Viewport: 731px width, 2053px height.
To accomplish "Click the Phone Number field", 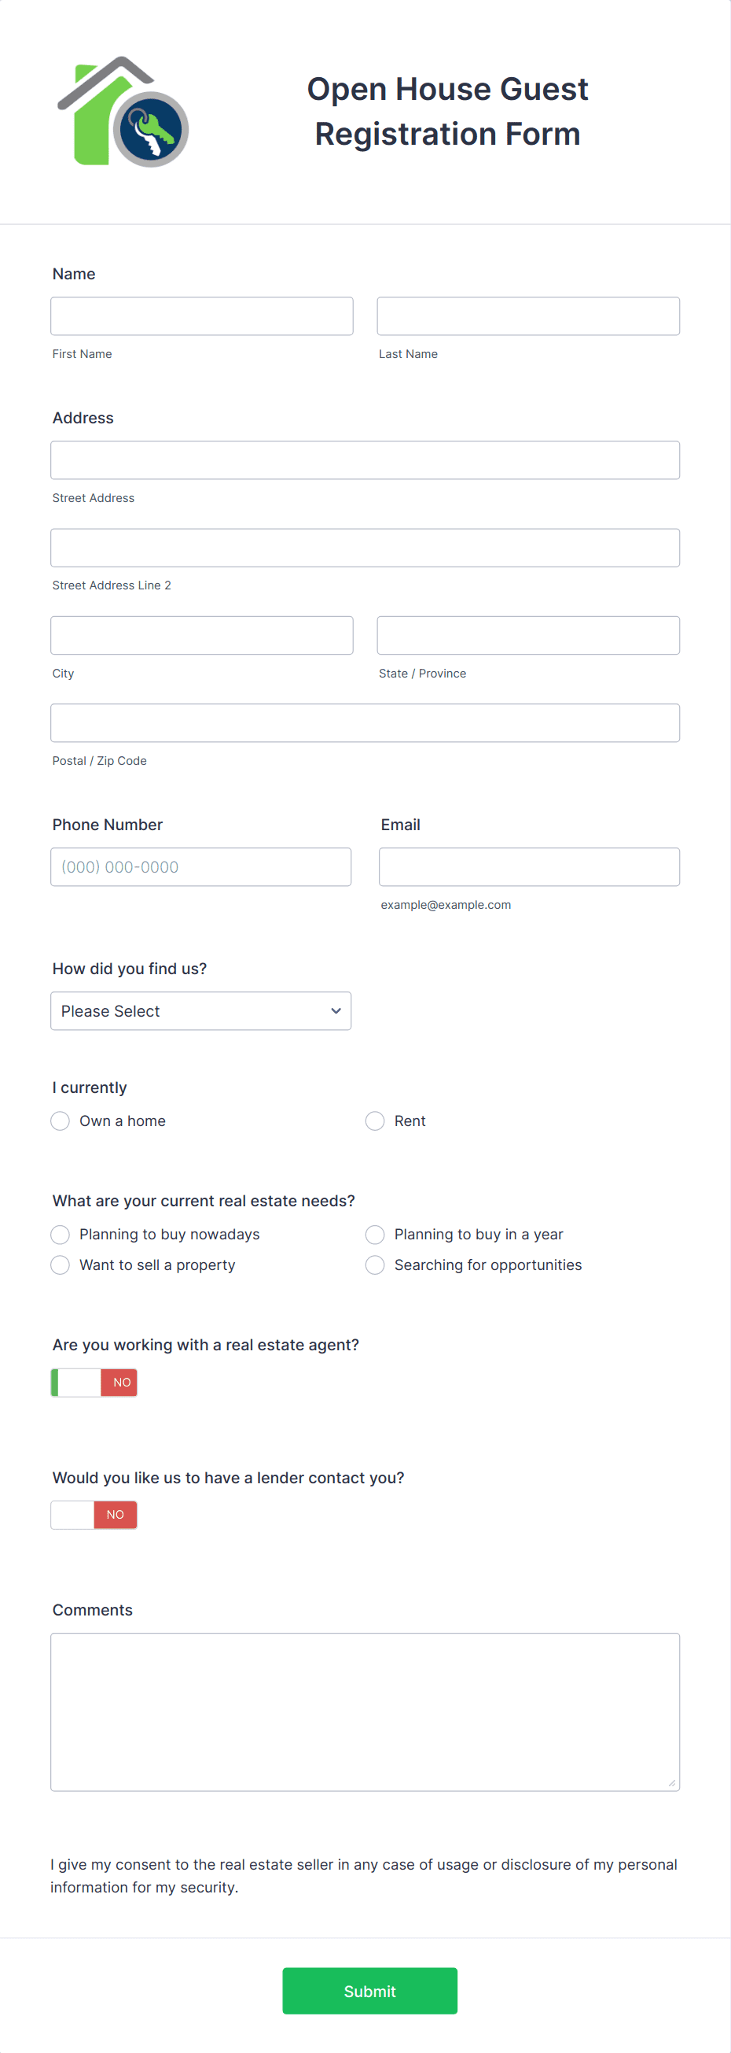I will (200, 866).
